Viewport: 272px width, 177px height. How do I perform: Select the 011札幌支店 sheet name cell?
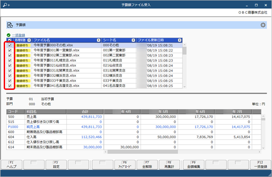click(119, 60)
